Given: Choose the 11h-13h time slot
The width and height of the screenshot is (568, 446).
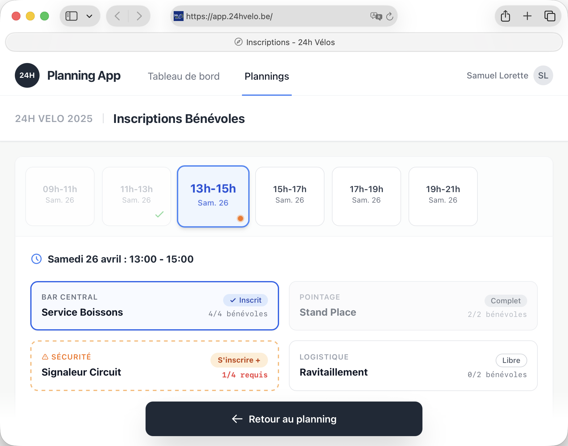Looking at the screenshot, I should (136, 196).
